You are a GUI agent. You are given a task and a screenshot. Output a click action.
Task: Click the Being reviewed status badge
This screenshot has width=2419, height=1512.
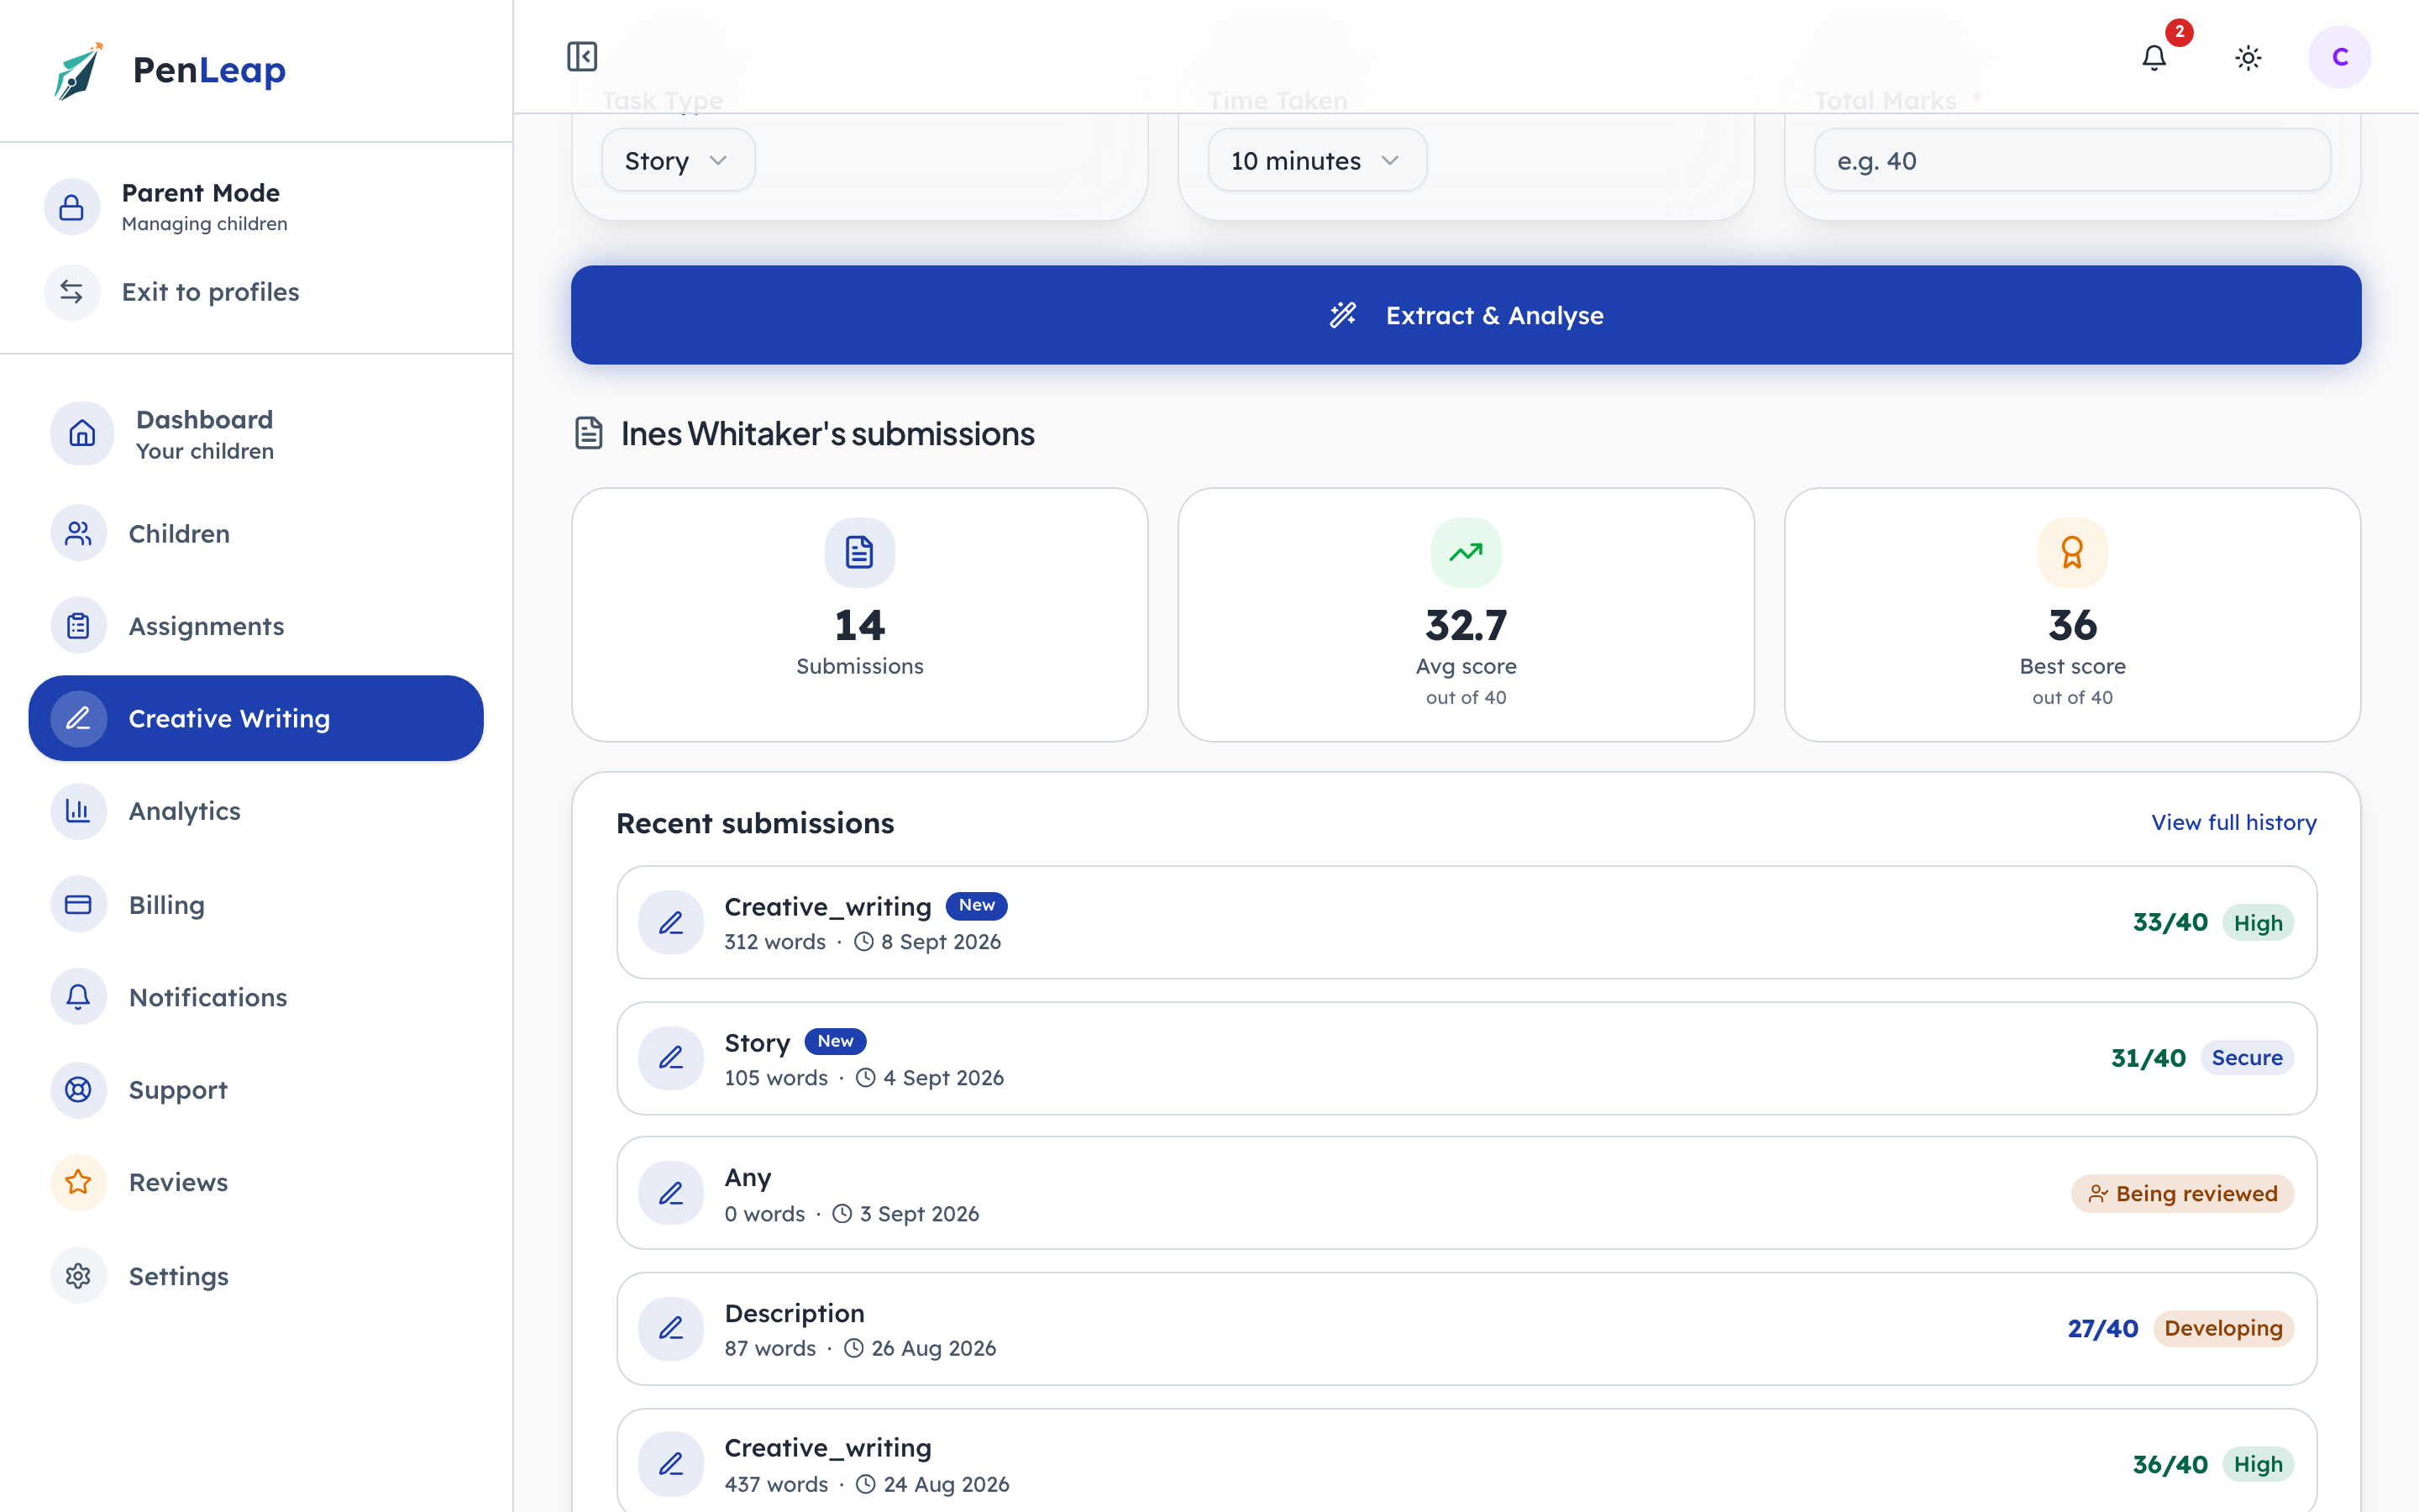tap(2182, 1193)
